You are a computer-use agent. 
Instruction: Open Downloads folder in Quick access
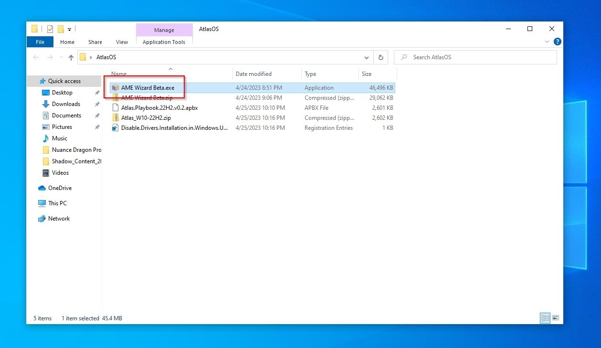[66, 104]
